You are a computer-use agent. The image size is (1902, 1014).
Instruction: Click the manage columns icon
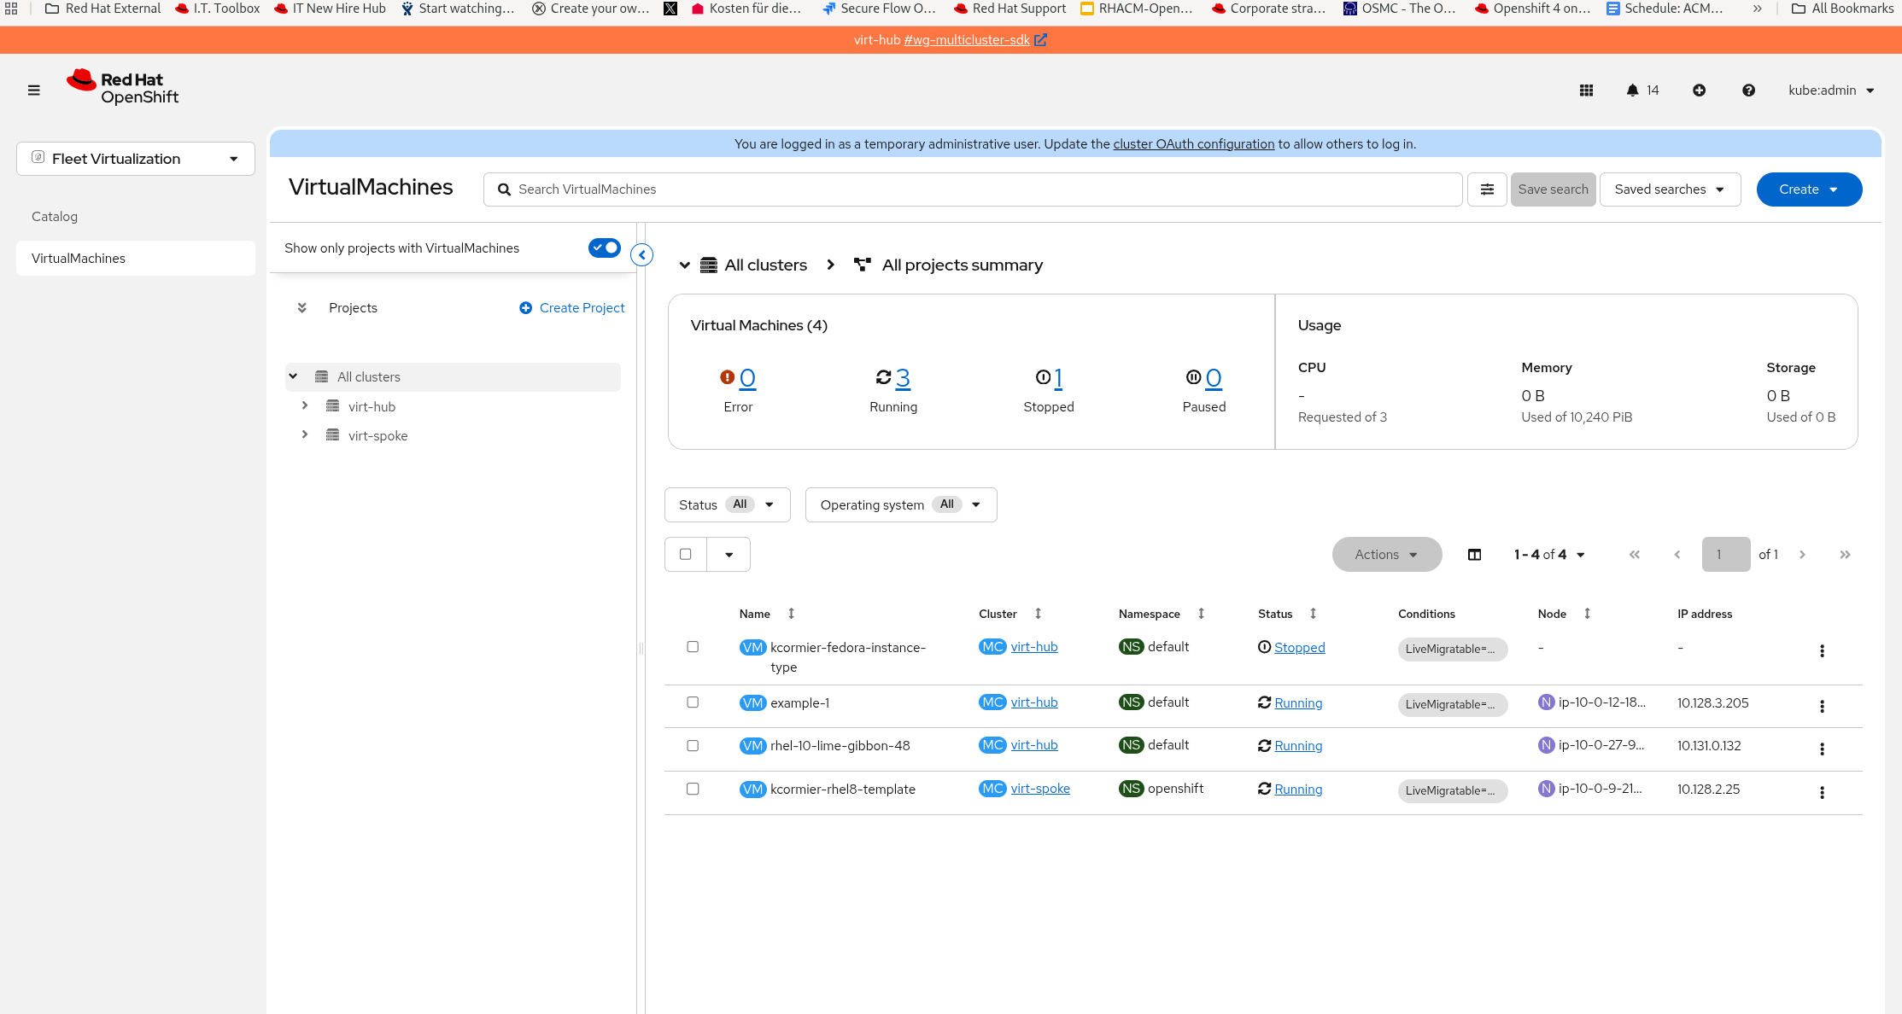(1474, 555)
